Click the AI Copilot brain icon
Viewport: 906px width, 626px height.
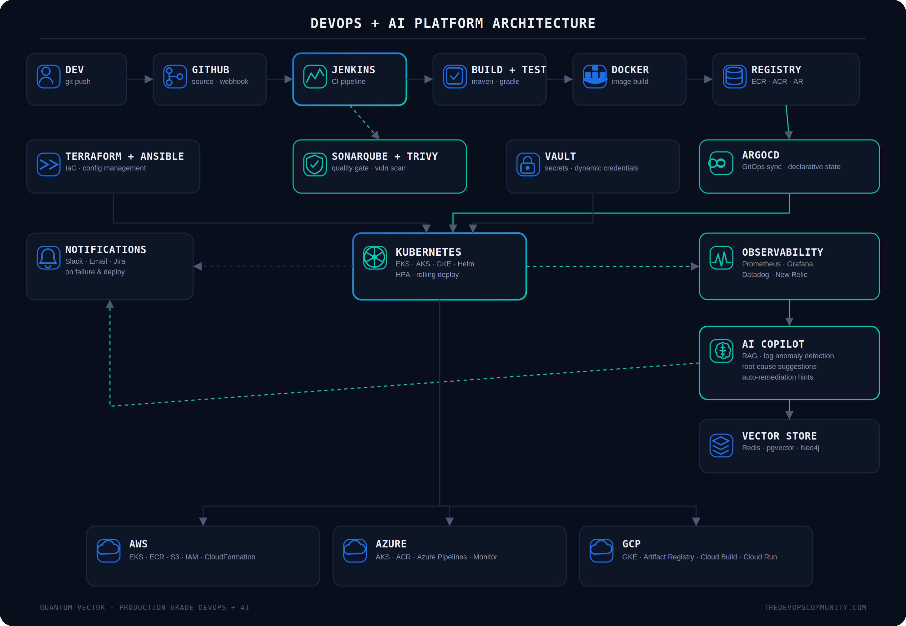[x=721, y=351]
